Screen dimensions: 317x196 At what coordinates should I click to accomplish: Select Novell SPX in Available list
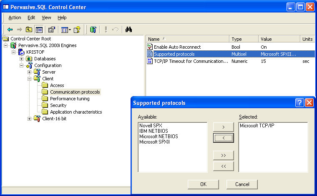point(151,125)
